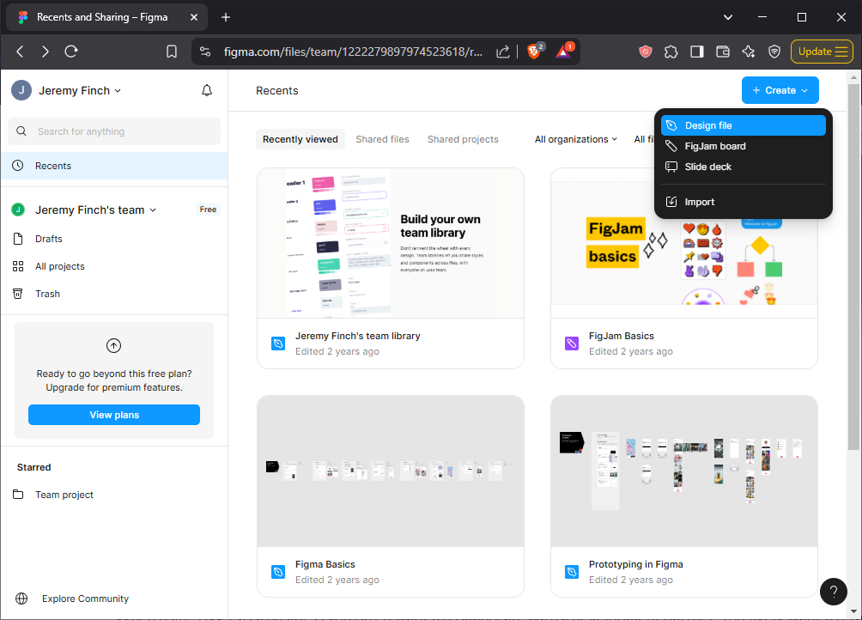Open the help question mark button
This screenshot has width=862, height=620.
(834, 592)
